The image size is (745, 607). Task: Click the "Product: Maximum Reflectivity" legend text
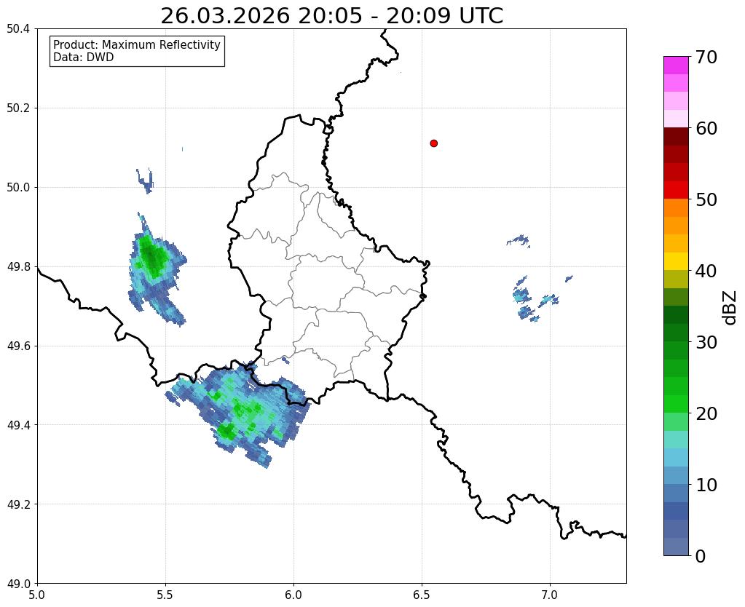(x=137, y=44)
